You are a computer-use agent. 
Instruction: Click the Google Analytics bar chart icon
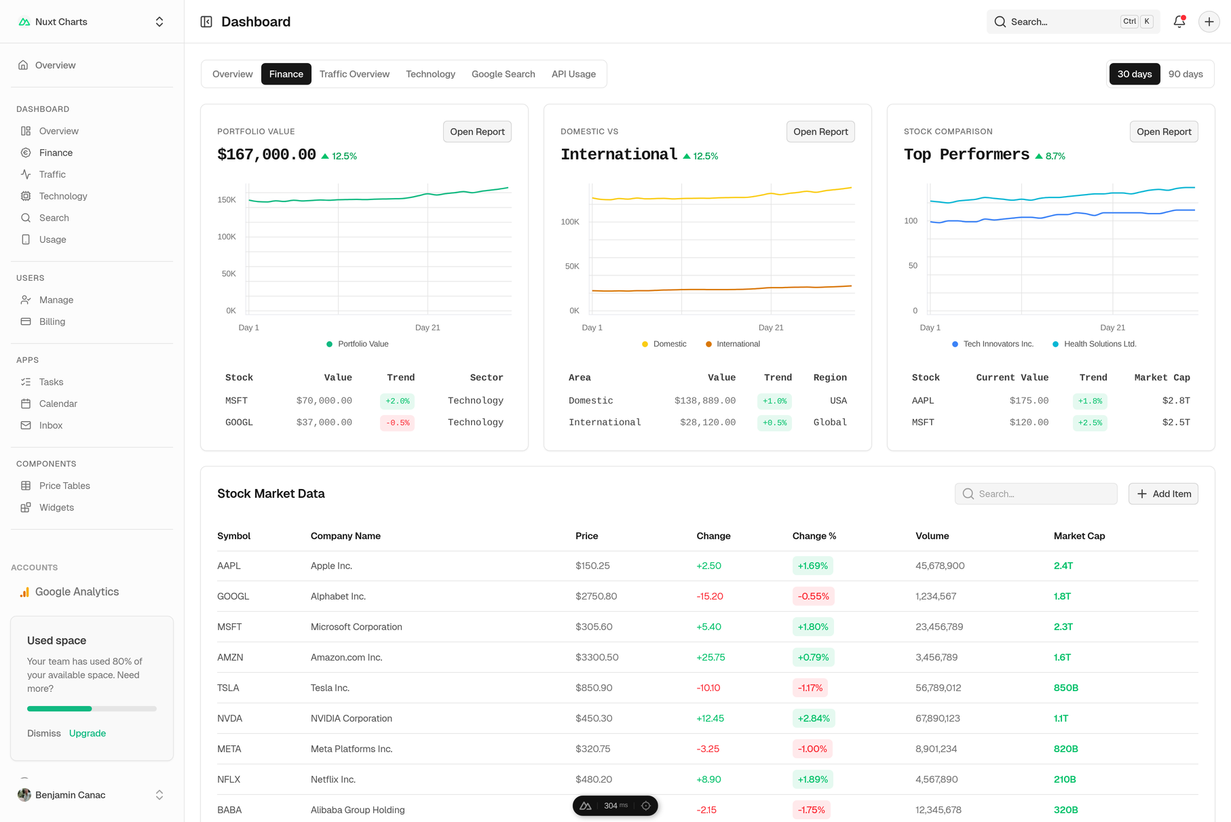[24, 592]
